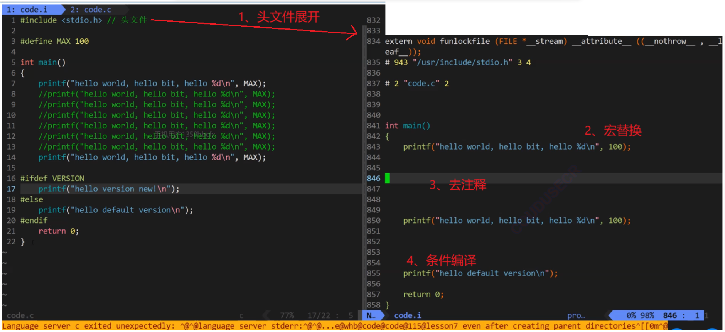
Task: Click the '# 2 "code.c" 2' line marker
Action: pyautogui.click(x=417, y=83)
